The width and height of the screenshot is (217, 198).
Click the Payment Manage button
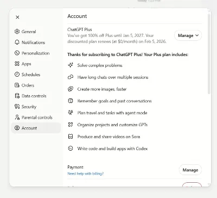[190, 170]
